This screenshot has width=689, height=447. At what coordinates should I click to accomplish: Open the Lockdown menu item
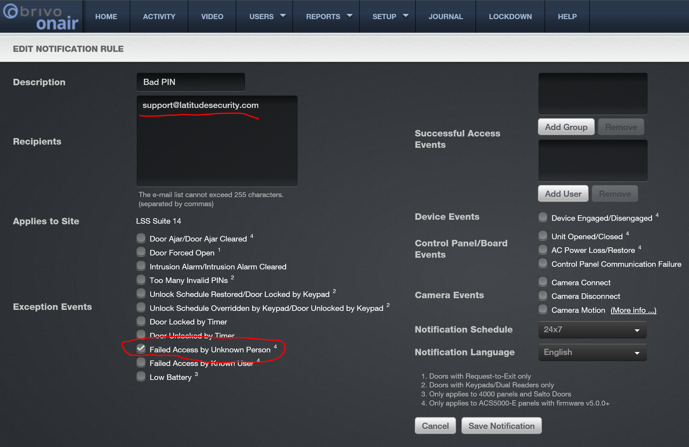[510, 17]
